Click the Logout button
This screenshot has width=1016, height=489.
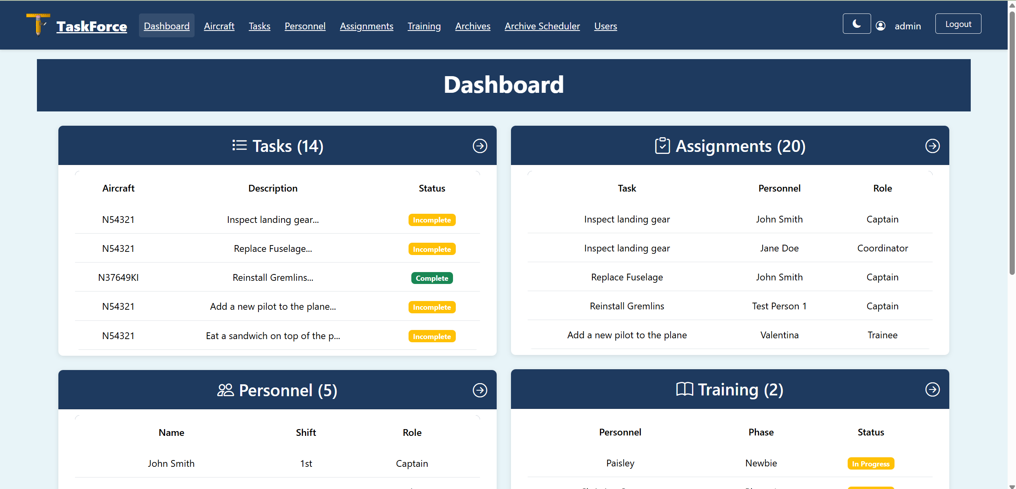click(x=958, y=24)
